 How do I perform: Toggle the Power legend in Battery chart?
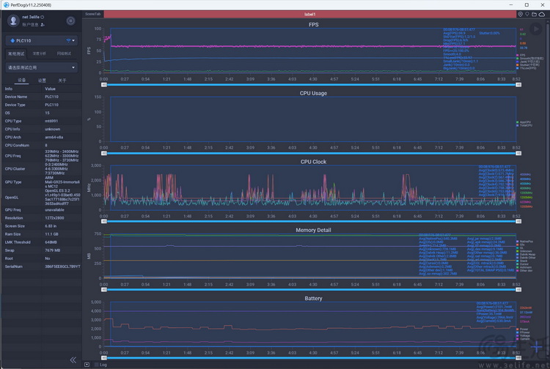point(522,329)
